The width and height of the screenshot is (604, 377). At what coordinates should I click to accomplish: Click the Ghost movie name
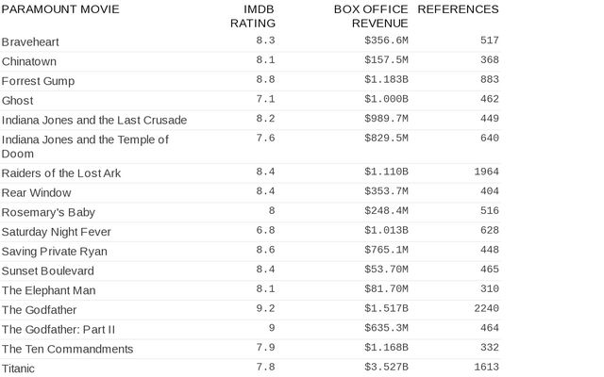tap(18, 100)
